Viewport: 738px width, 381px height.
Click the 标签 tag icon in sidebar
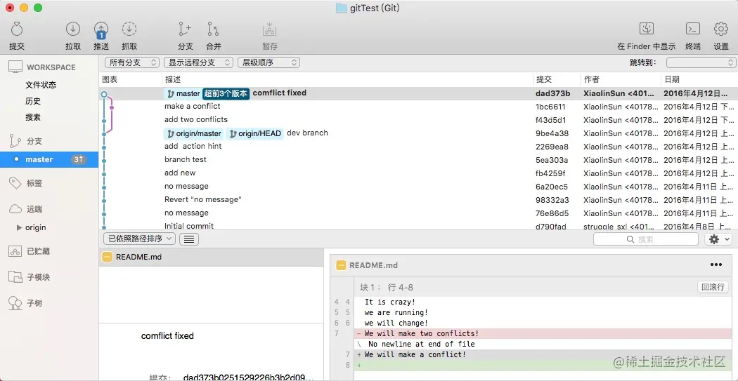point(15,182)
